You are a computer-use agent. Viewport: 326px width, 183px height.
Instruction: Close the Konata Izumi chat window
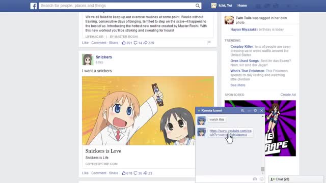(x=261, y=111)
